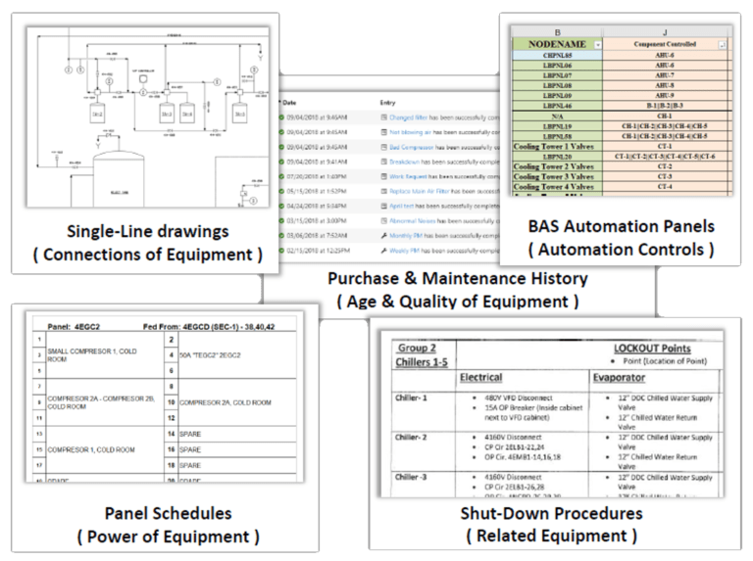Select the Cooling Tower 1 Valves cell

557,146
